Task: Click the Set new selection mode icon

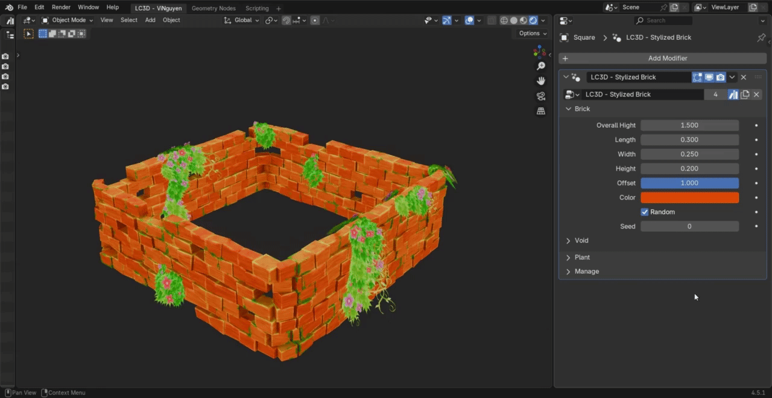Action: [x=43, y=34]
